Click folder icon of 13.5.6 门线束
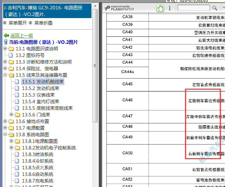 pyautogui.click(x=17, y=115)
